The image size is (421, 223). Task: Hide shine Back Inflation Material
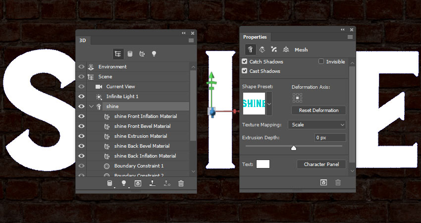(81, 156)
